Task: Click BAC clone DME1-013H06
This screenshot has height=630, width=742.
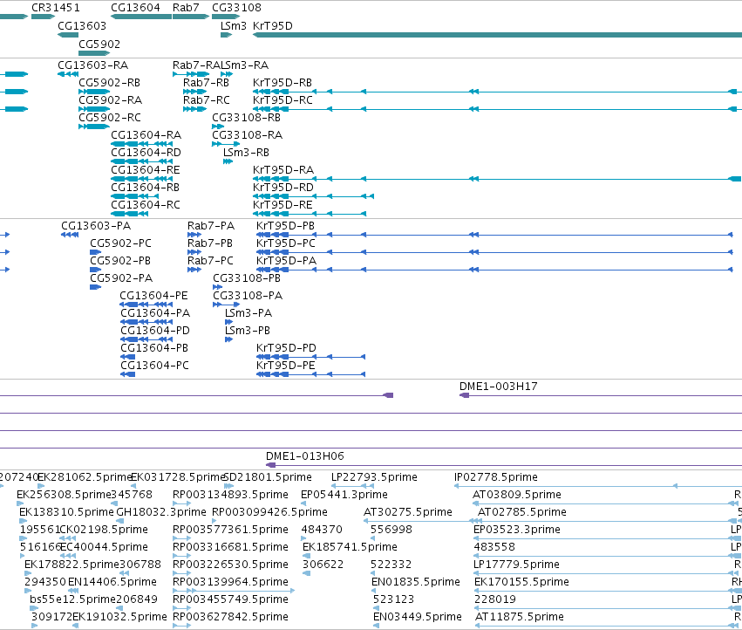Action: pyautogui.click(x=305, y=456)
